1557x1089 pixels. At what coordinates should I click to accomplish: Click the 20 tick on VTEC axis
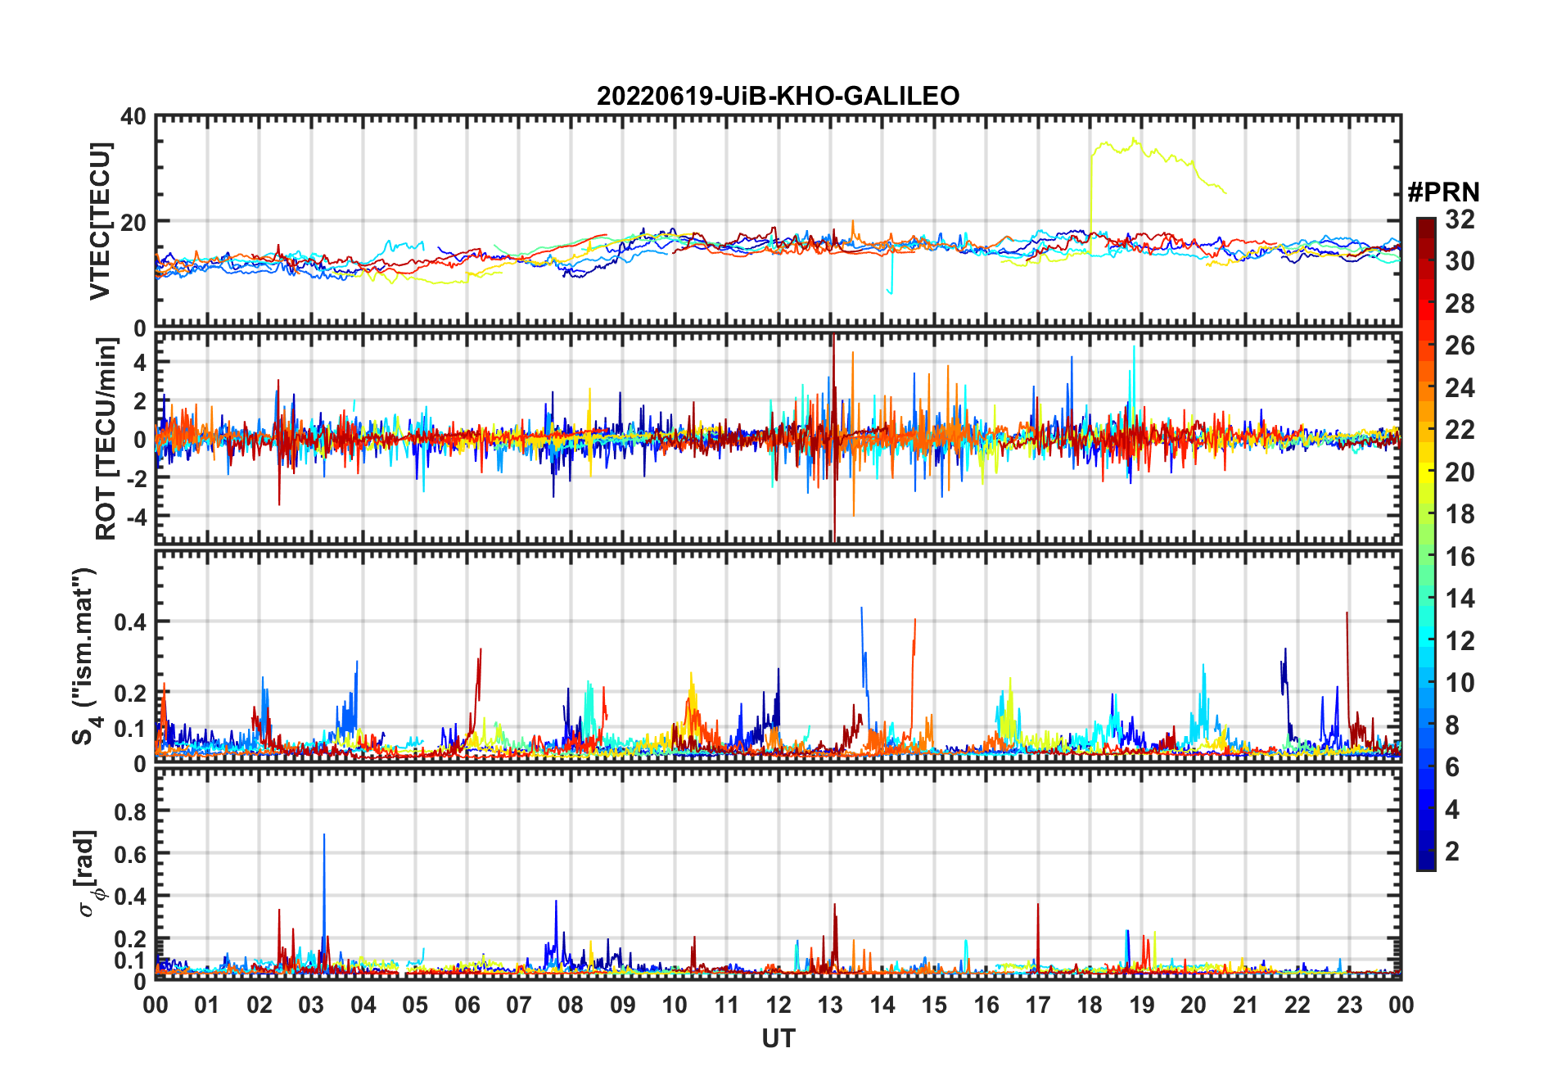[x=133, y=222]
